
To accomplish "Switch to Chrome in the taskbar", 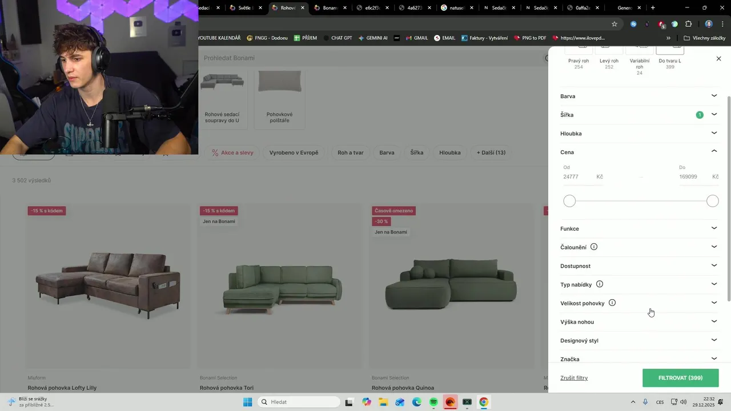I will [x=484, y=402].
